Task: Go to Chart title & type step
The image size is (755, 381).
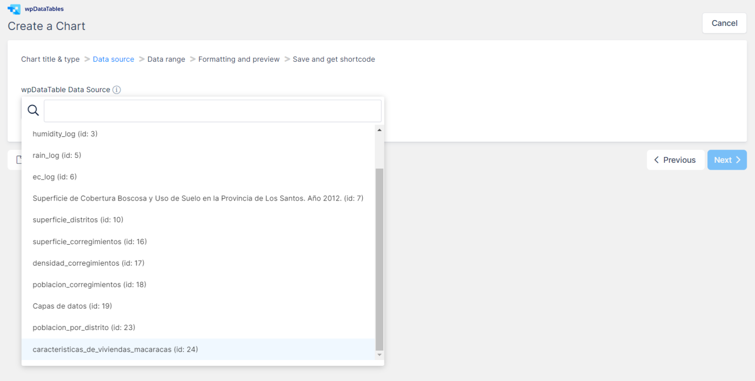Action: 50,59
